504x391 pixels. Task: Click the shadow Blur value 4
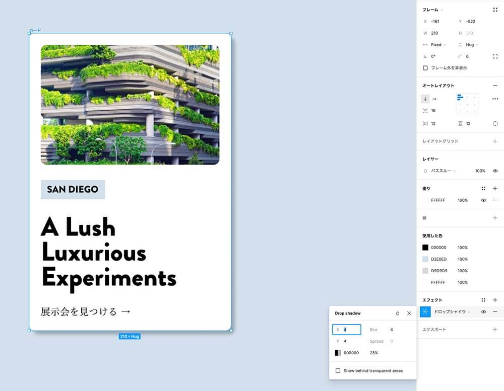[x=392, y=330]
